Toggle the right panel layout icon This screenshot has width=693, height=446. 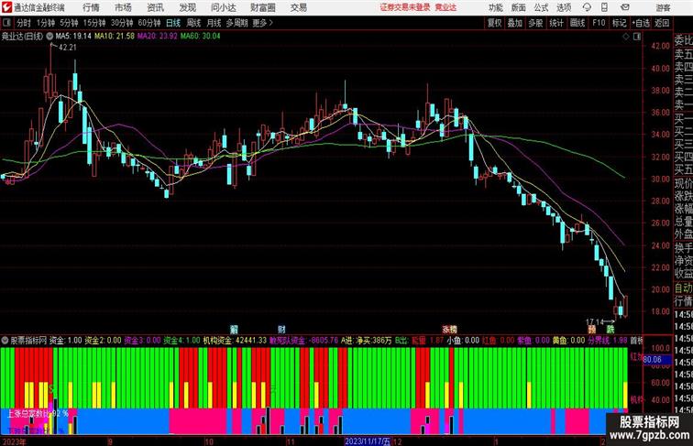click(x=637, y=37)
